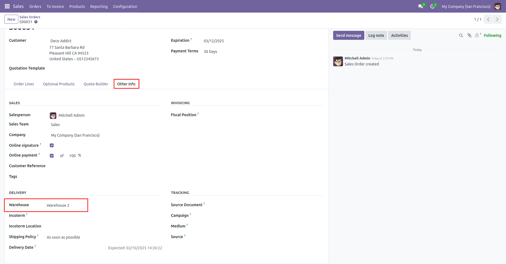Open help tooltip beside Fiscal Position

point(198,114)
